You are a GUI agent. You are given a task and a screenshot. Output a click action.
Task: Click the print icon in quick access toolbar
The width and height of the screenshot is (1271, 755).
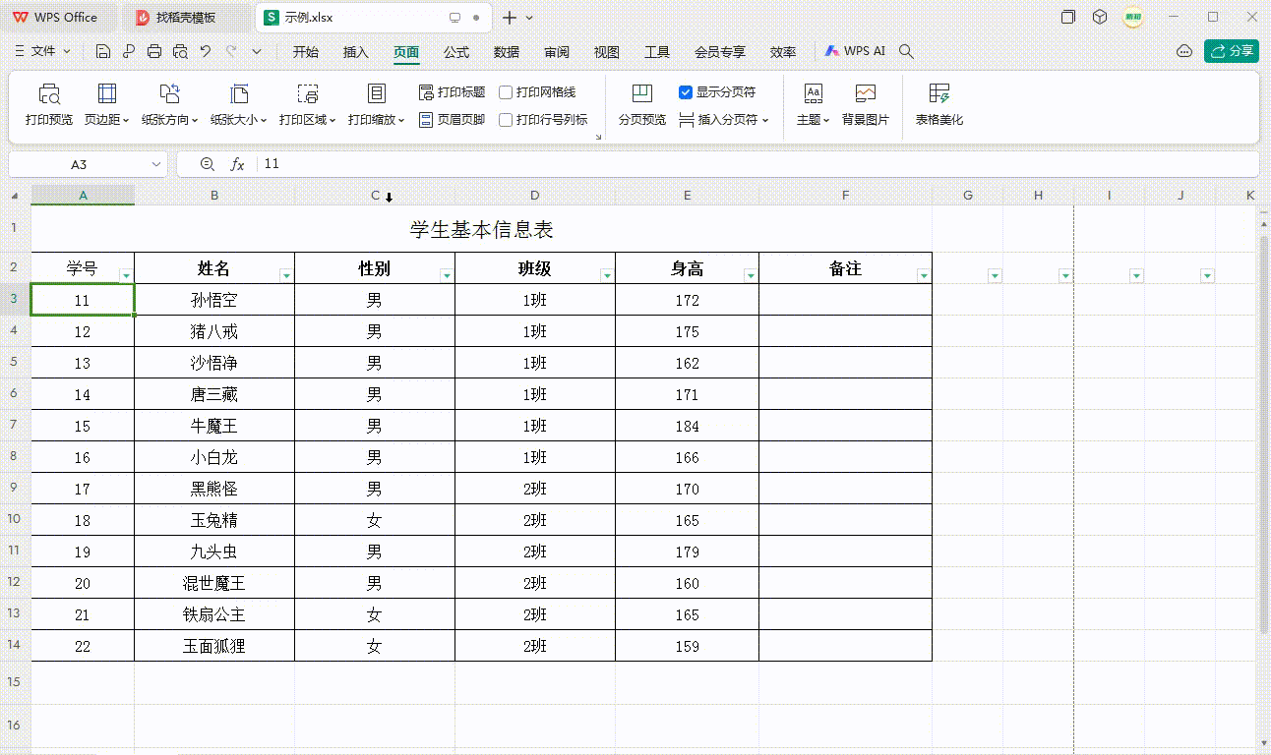[x=154, y=51]
